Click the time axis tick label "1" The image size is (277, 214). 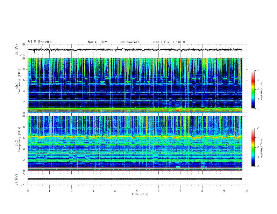point(49,191)
